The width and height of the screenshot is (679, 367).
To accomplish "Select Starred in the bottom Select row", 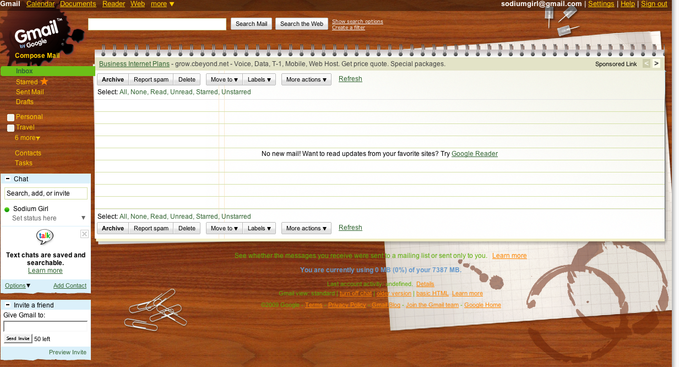I will [207, 217].
